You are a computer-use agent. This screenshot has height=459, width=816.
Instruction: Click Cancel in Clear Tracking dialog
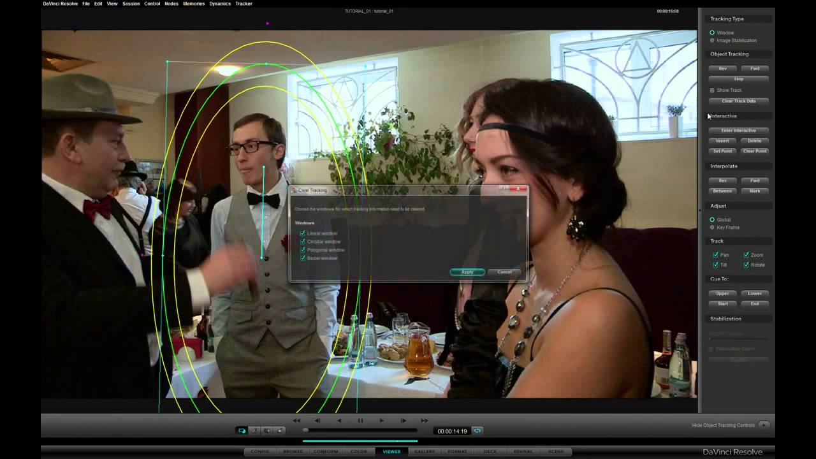[504, 272]
